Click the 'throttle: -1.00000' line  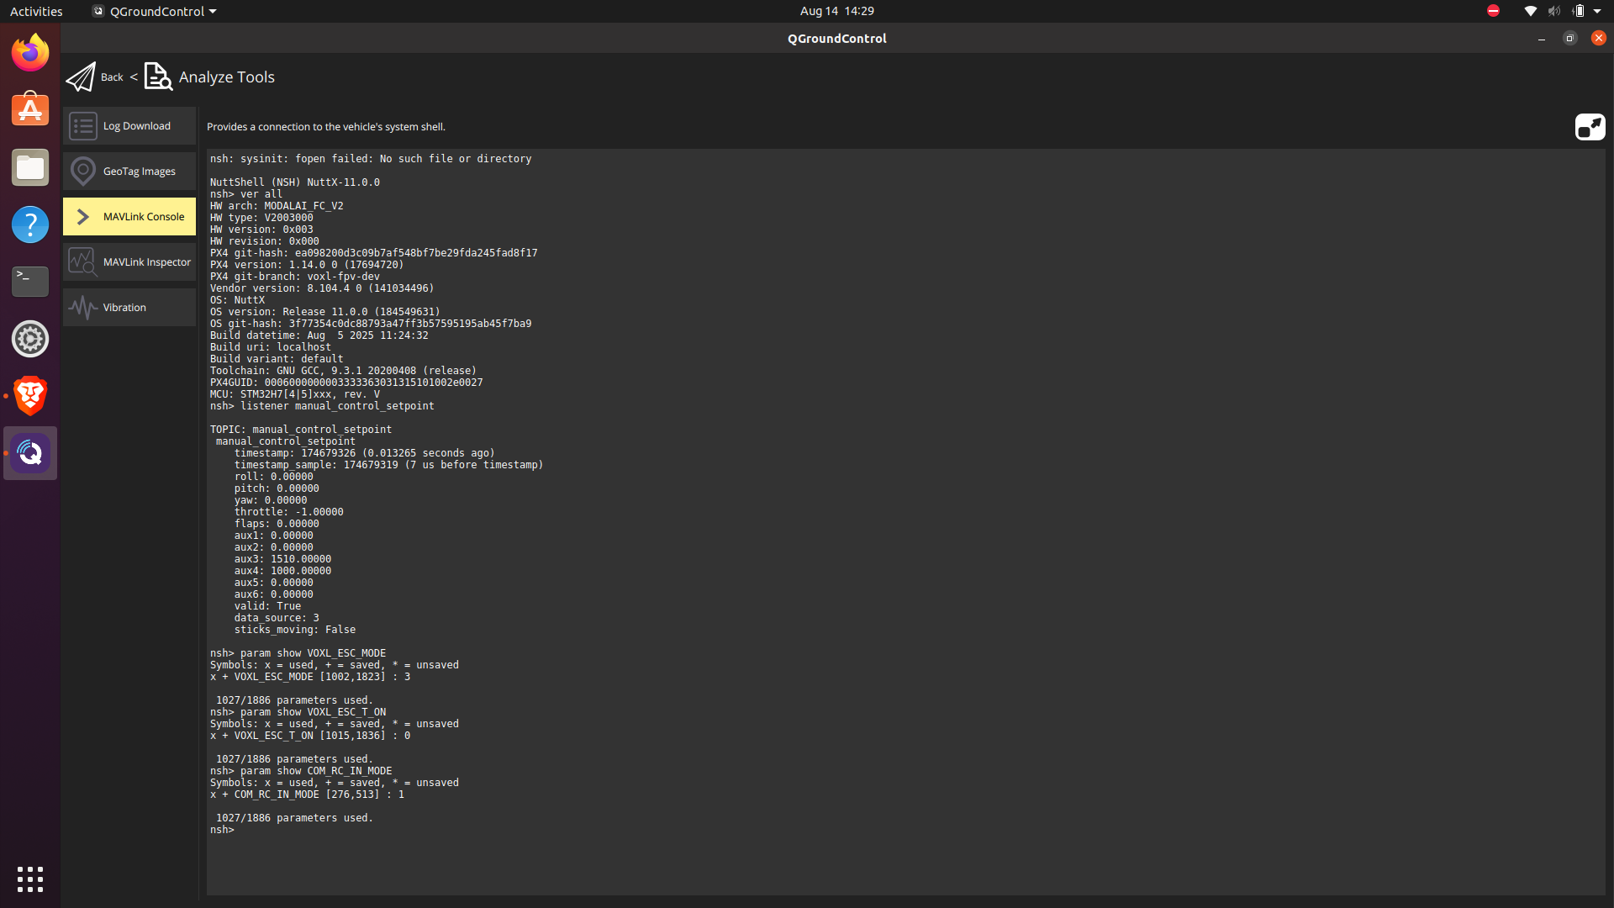tap(288, 512)
